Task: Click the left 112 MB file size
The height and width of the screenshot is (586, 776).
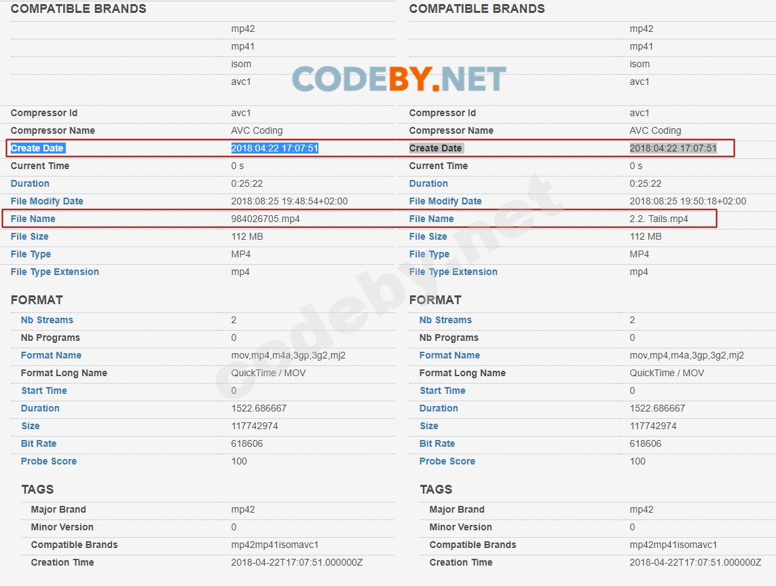Action: [247, 236]
